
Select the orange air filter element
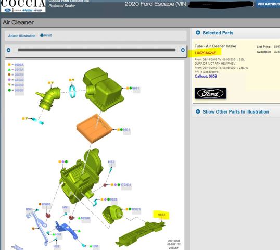94,128
